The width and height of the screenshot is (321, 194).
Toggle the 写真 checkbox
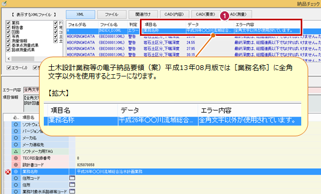[8, 36]
